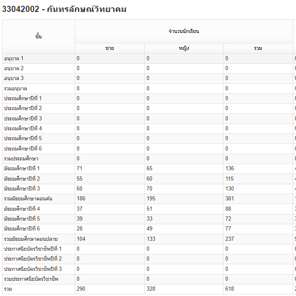Select the หญิง column header

click(x=184, y=48)
